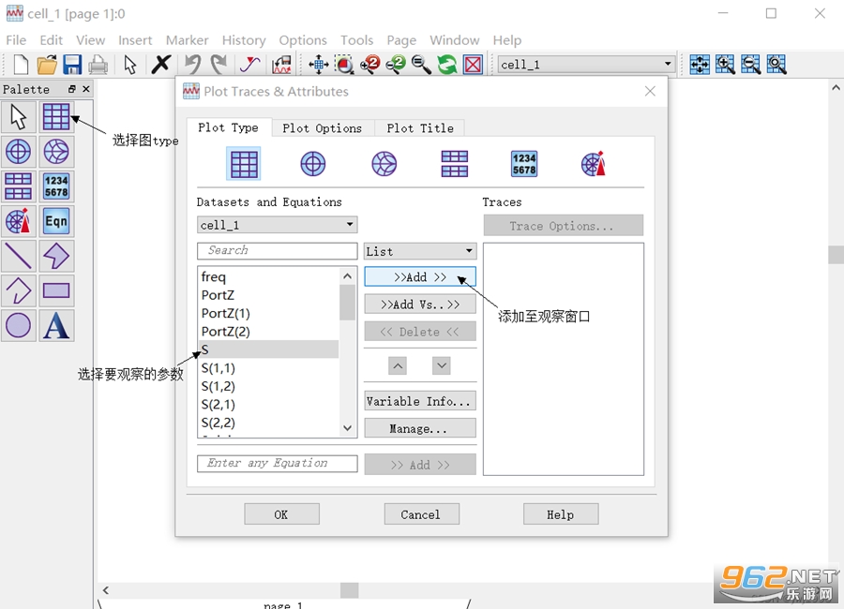844x609 pixels.
Task: Select the Antenna plot in the Palette
Action: click(19, 221)
